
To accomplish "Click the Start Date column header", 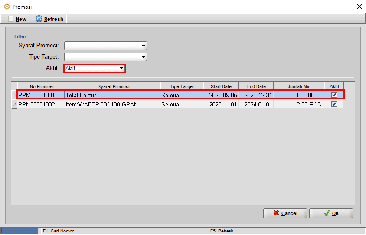I will tap(221, 86).
